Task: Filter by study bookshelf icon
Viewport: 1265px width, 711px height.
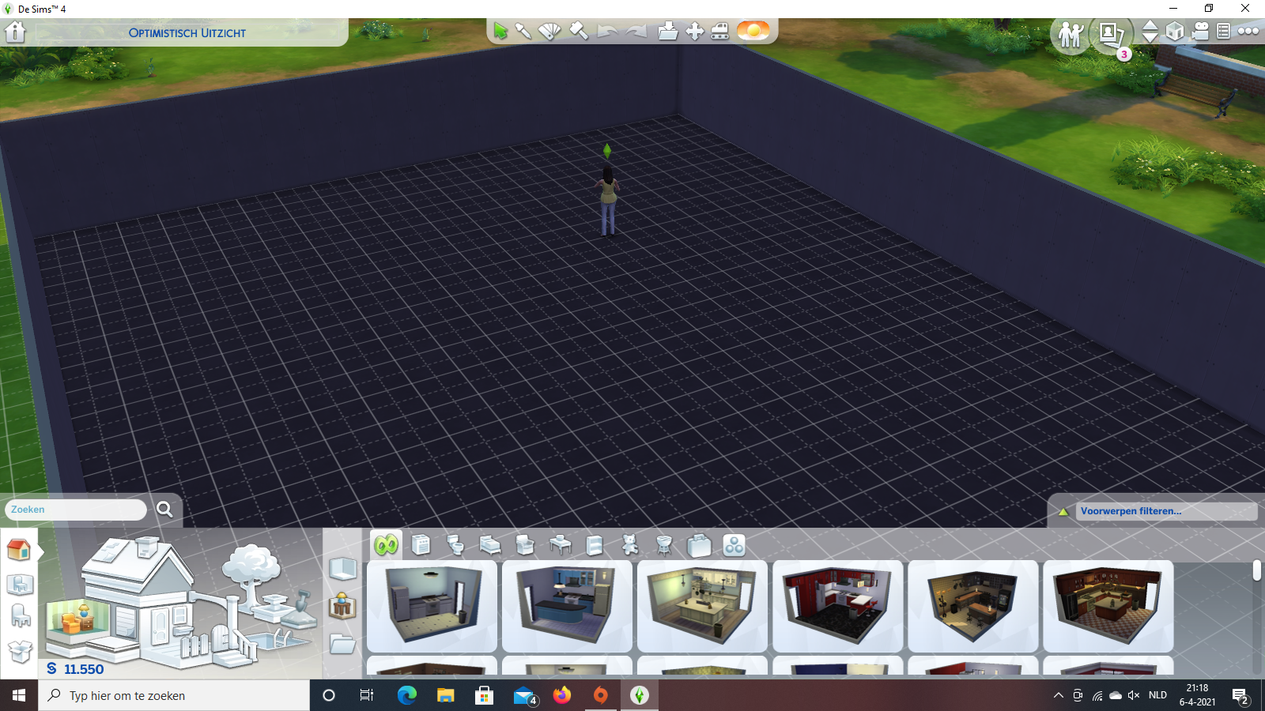Action: 595,545
